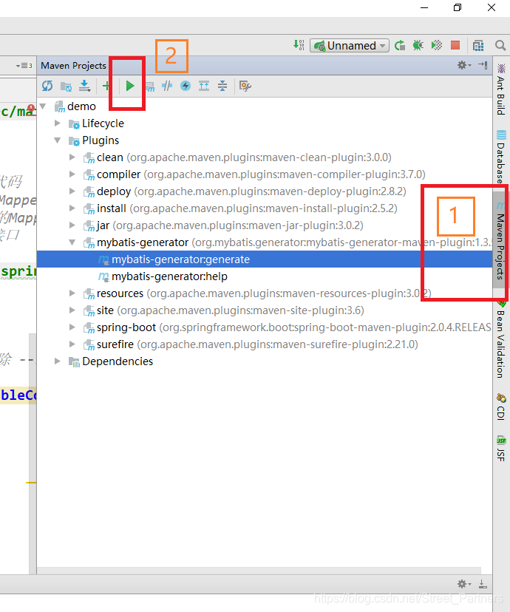Click the make project binary arrow icon

click(x=299, y=45)
